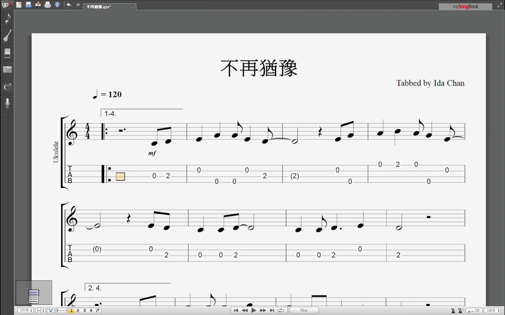This screenshot has width=505, height=315.
Task: Click the mf dynamic marking
Action: coord(152,153)
